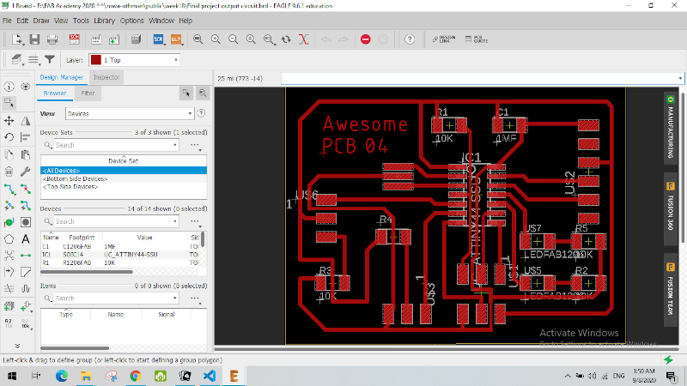The height and width of the screenshot is (386, 687).
Task: Open Help question mark in toolbar
Action: point(410,39)
